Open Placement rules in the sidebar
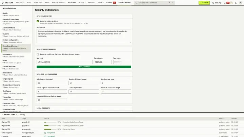 [16, 105]
